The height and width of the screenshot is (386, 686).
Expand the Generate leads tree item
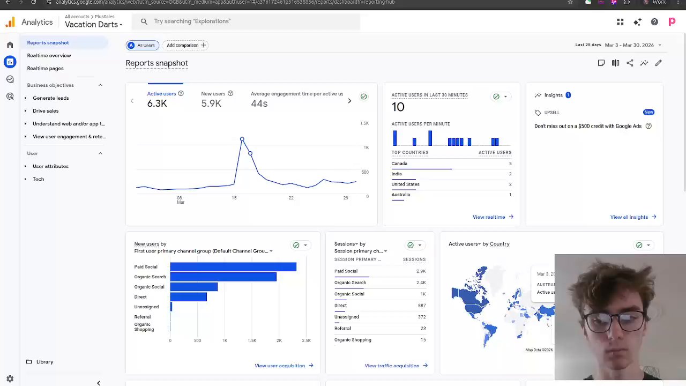(50, 98)
